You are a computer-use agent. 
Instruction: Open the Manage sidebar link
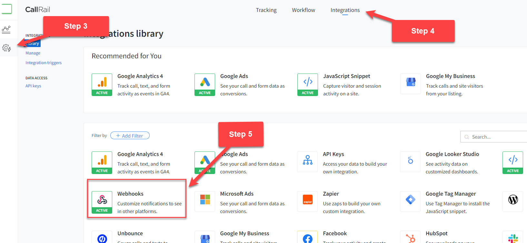[x=33, y=53]
